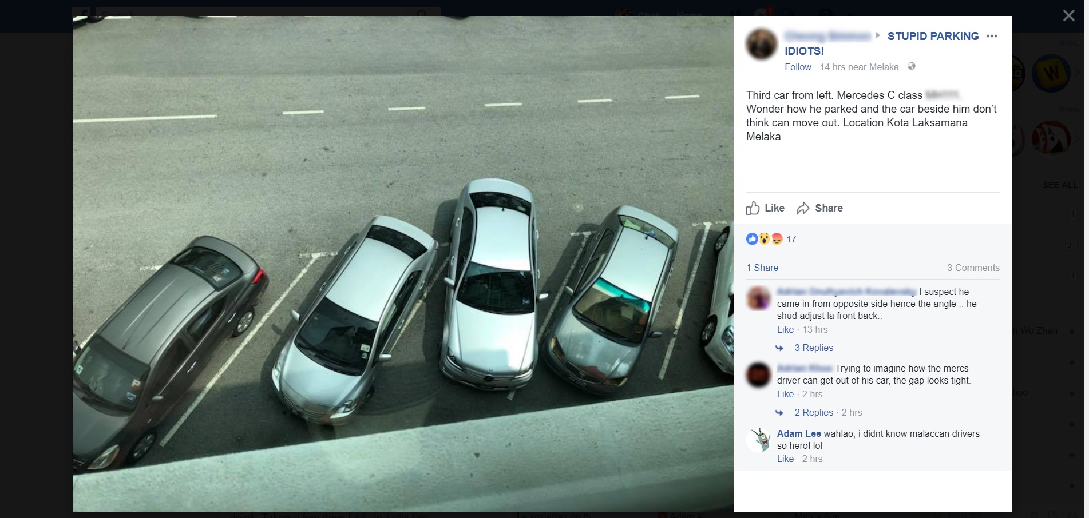
Task: Expand the 3 Replies under the first comment
Action: pyautogui.click(x=814, y=348)
